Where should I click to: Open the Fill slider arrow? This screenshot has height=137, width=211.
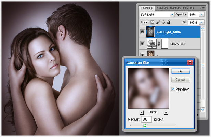tap(201, 22)
